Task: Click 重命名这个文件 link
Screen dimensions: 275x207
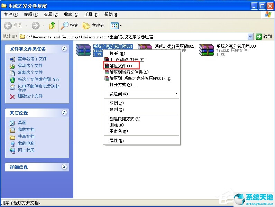Action: [x=32, y=59]
